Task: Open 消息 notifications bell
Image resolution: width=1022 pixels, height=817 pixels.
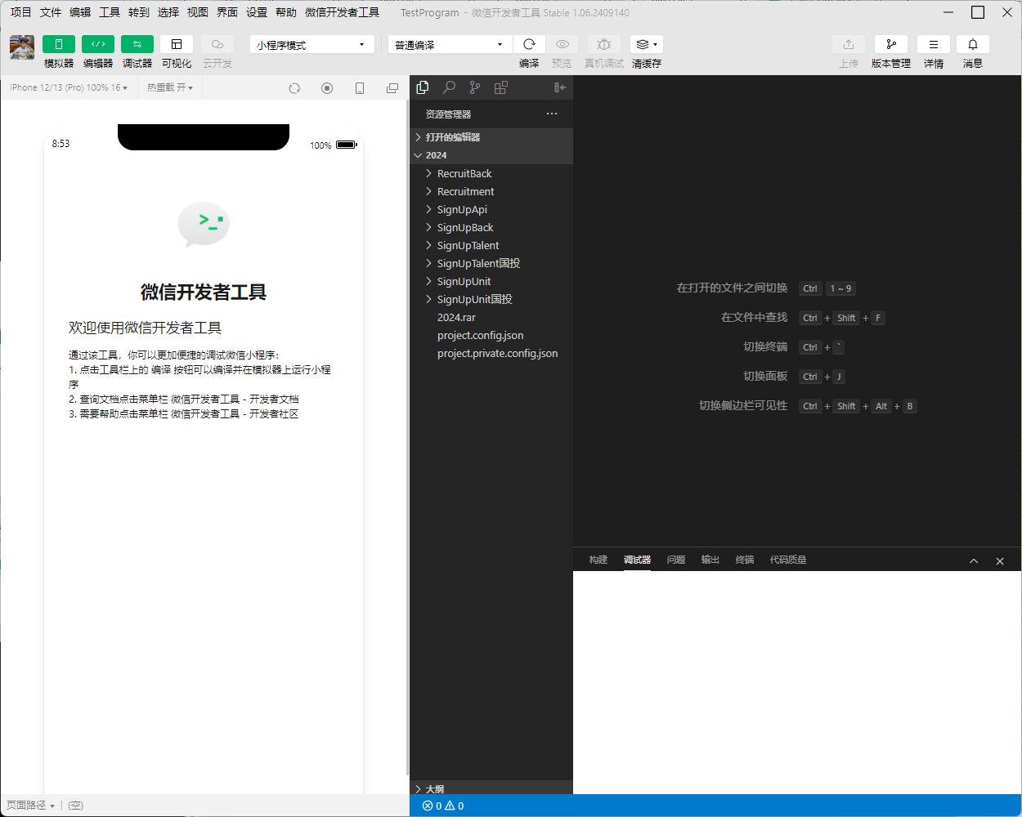Action: click(973, 44)
